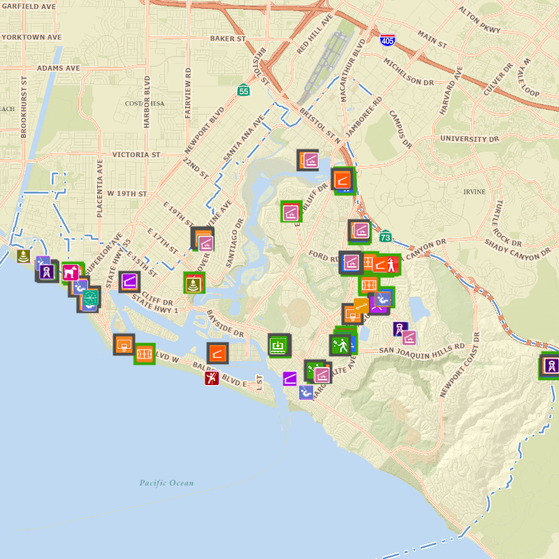The height and width of the screenshot is (559, 559).
Task: Click the orange marker beside Bayside Dr
Action: coord(217,354)
